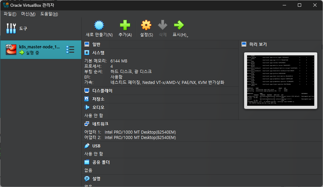Click the 오디오 section header text

pos(98,107)
